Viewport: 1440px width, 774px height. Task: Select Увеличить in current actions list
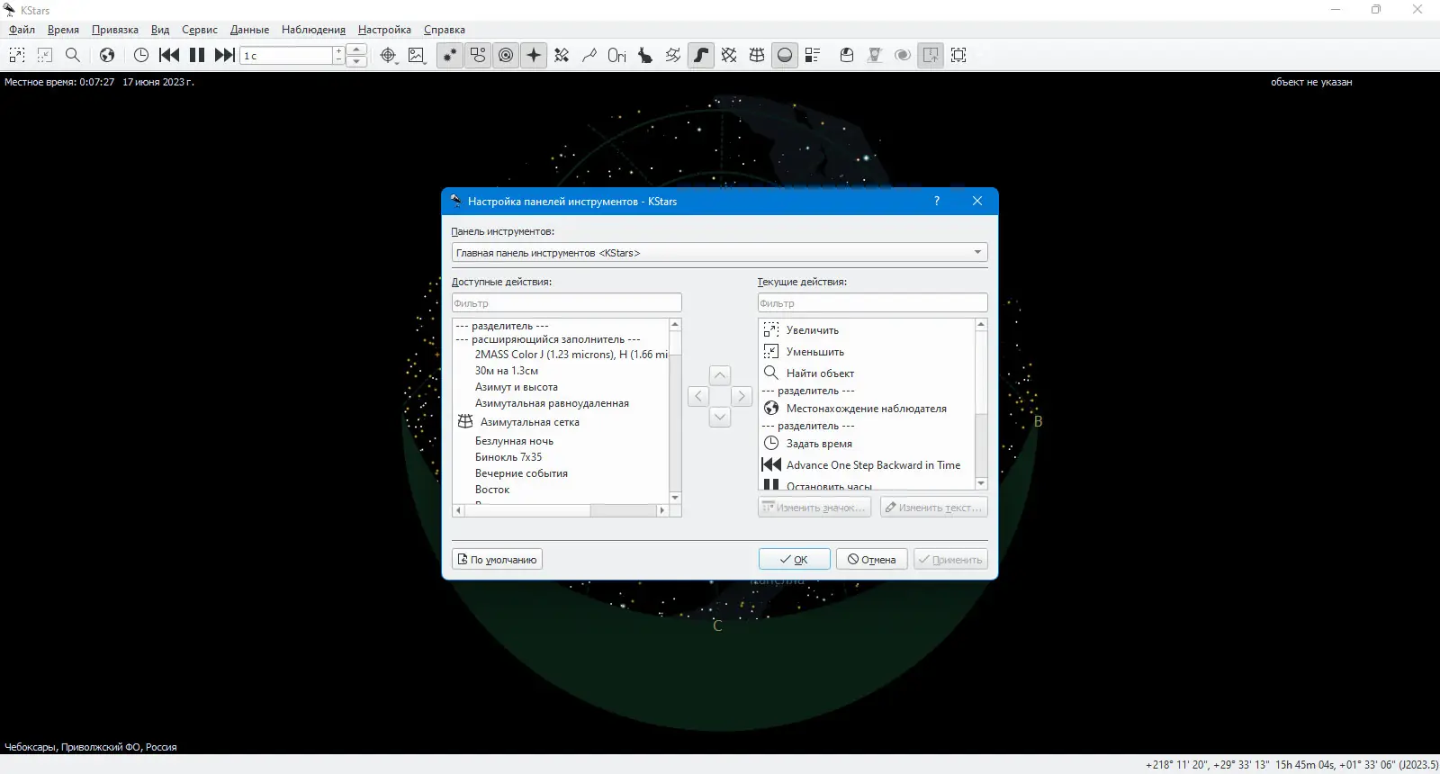(x=867, y=330)
